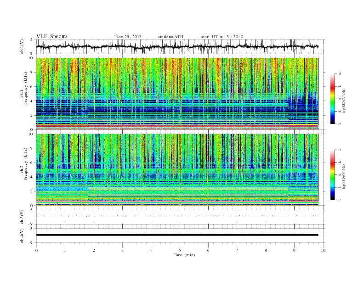The width and height of the screenshot is (364, 281).
Task: Click inside the ch.1 spectrogram panel
Action: 177,94
